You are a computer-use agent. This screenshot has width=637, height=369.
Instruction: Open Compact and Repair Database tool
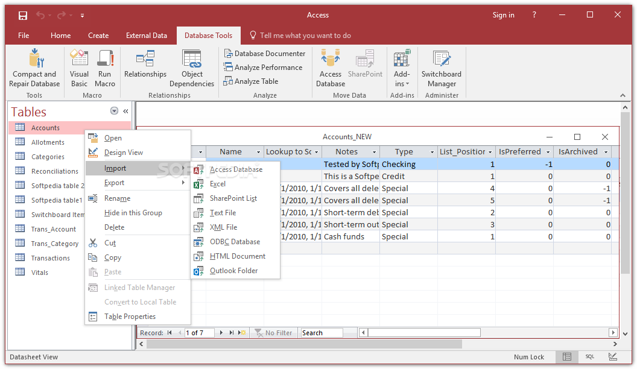click(x=34, y=68)
